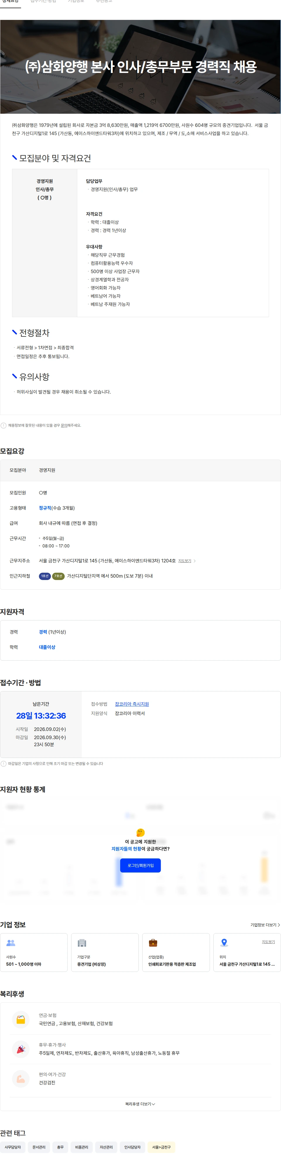Click the 정규직 employment type link
Viewport: 281px width, 1165px height.
click(45, 508)
